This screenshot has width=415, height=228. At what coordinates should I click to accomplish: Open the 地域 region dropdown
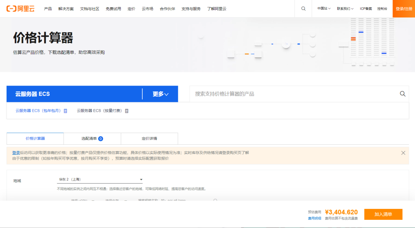pyautogui.click(x=100, y=179)
